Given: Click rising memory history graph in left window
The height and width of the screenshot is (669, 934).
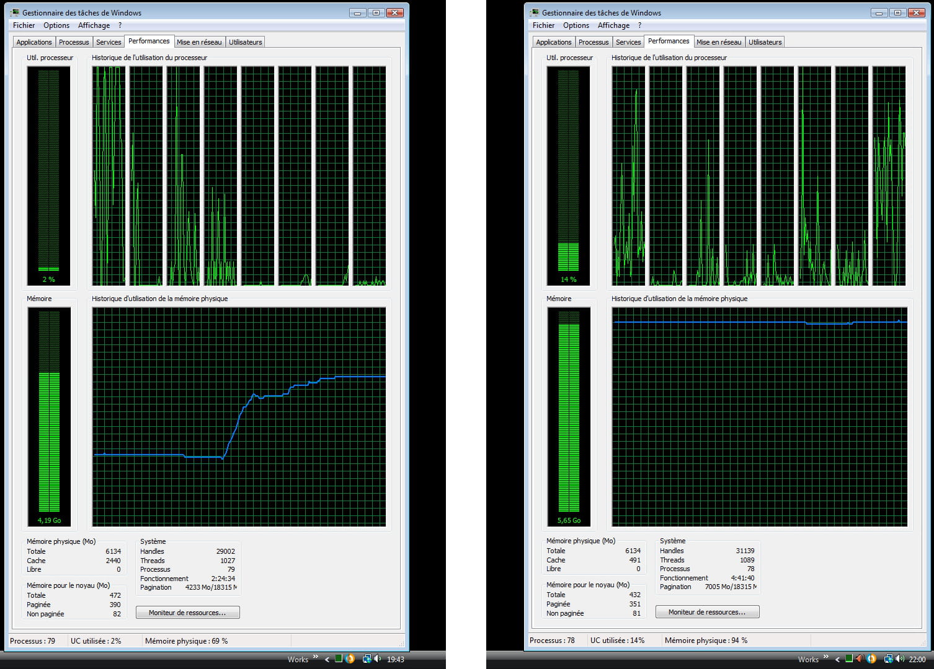Looking at the screenshot, I should (239, 417).
